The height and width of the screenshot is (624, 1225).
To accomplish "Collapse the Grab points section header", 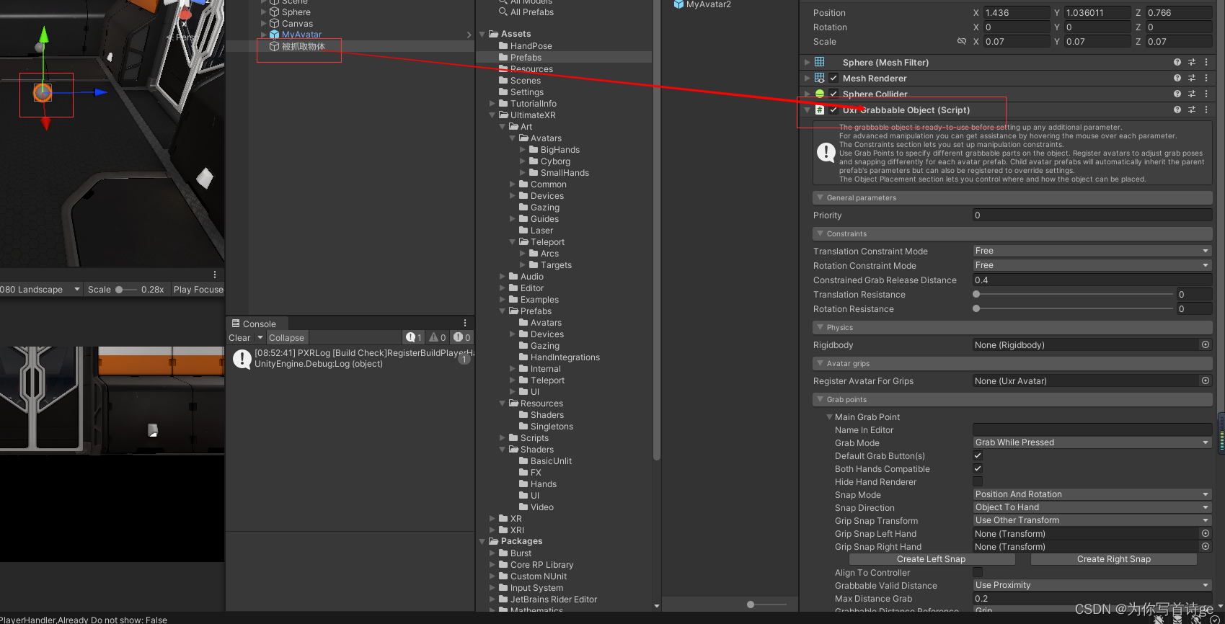I will 1013,399.
